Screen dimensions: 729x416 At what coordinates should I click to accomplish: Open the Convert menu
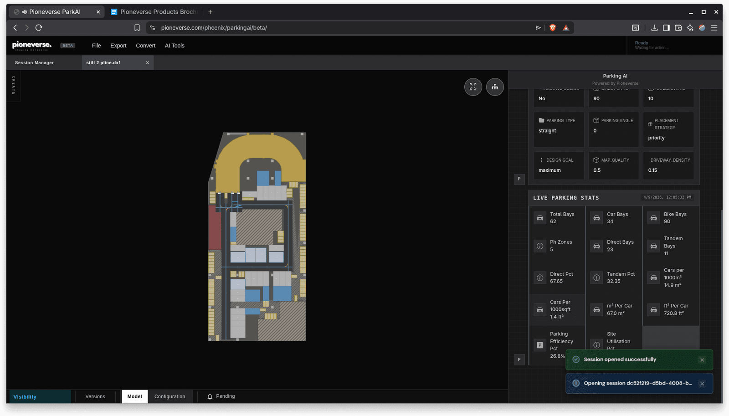146,46
